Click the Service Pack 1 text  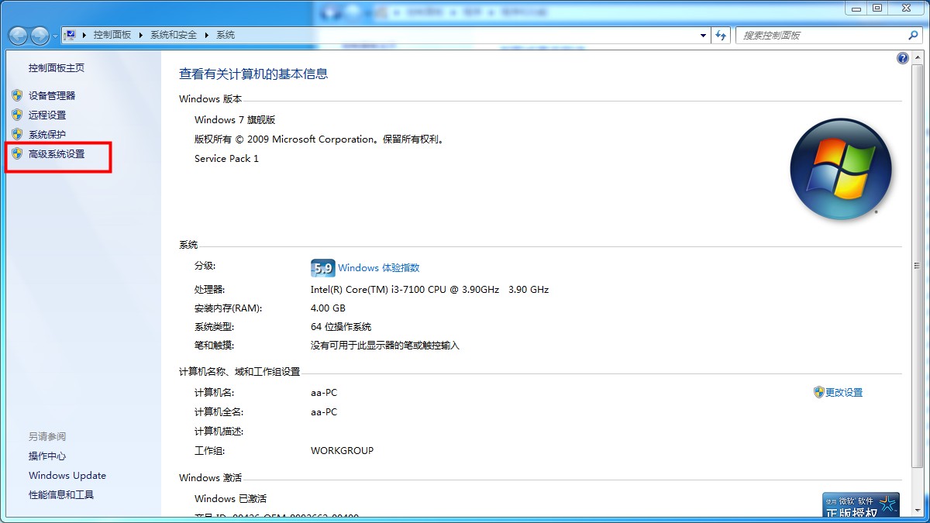coord(226,159)
